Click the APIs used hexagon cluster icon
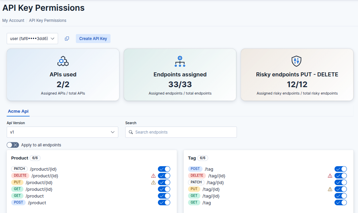The height and width of the screenshot is (213, 358). coord(63,61)
